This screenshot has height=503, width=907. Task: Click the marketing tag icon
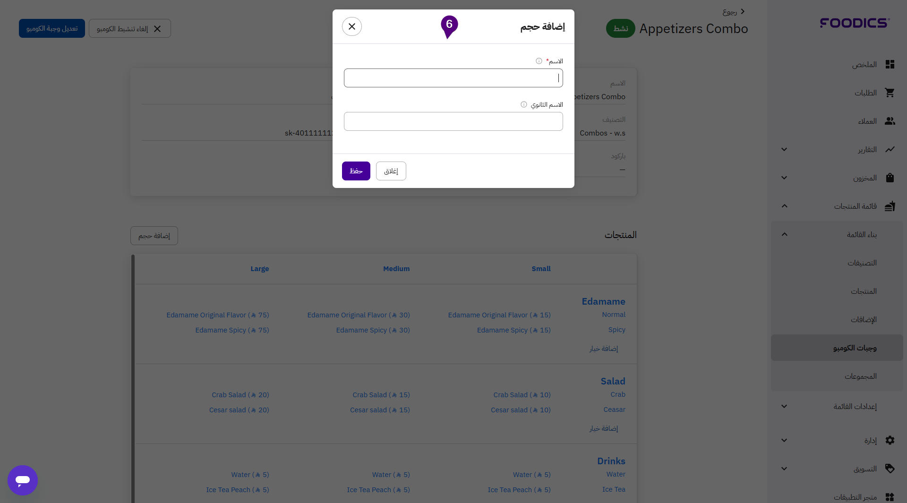tap(890, 469)
